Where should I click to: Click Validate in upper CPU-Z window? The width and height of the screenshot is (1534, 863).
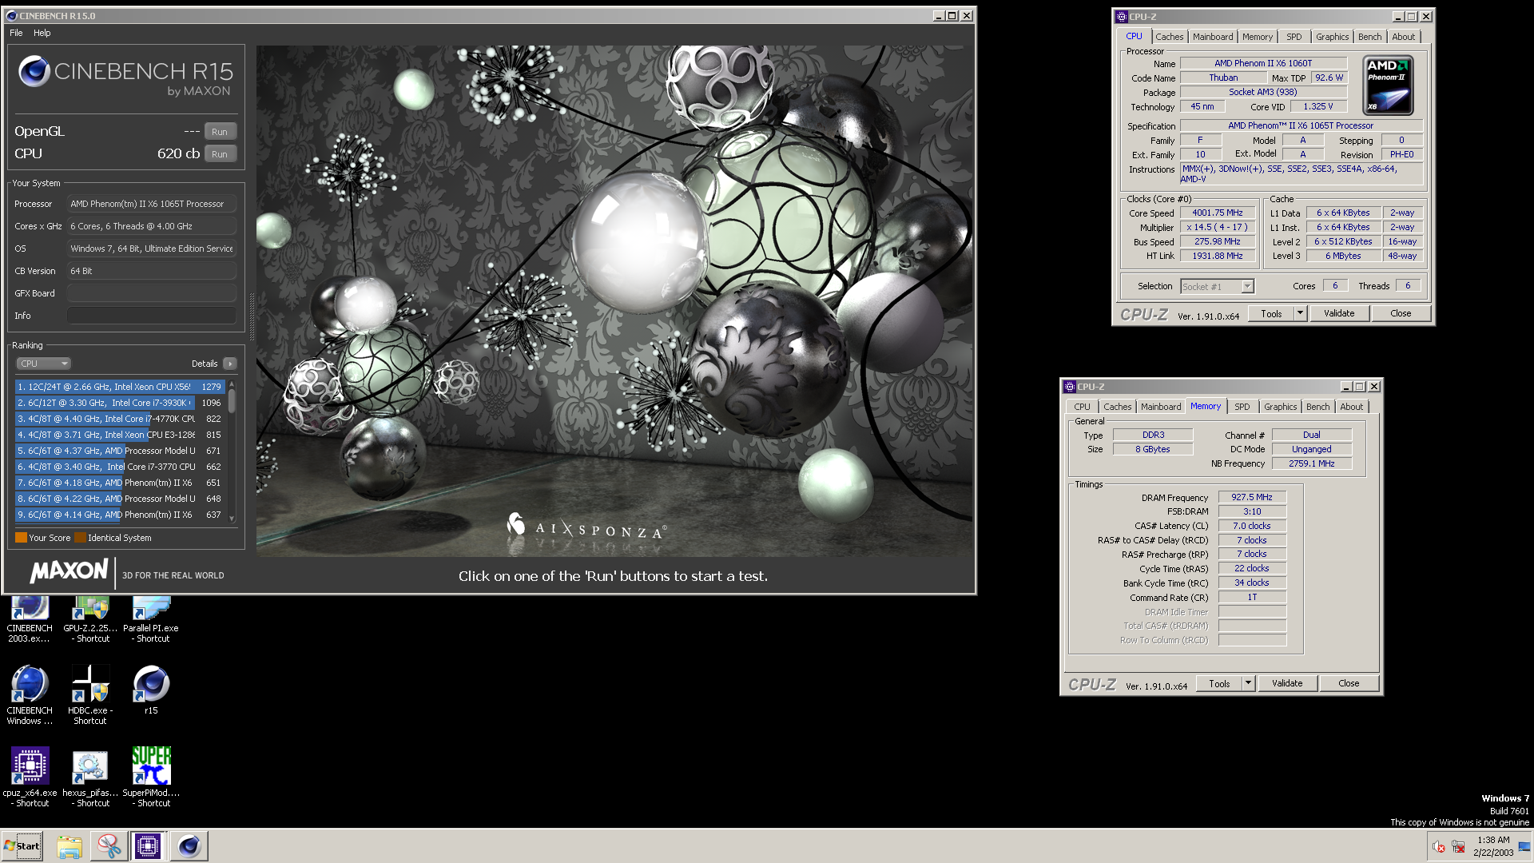[x=1339, y=313]
